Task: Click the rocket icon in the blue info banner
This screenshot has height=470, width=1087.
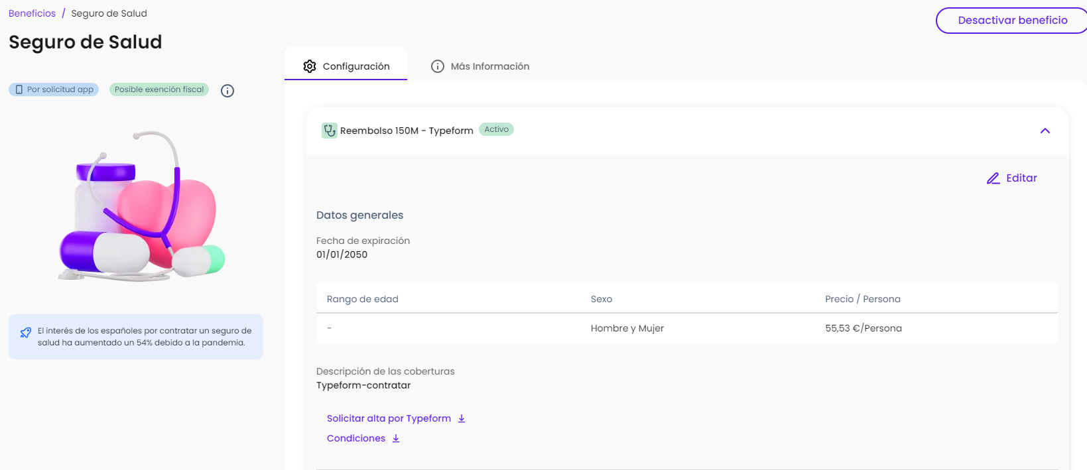Action: [x=26, y=333]
